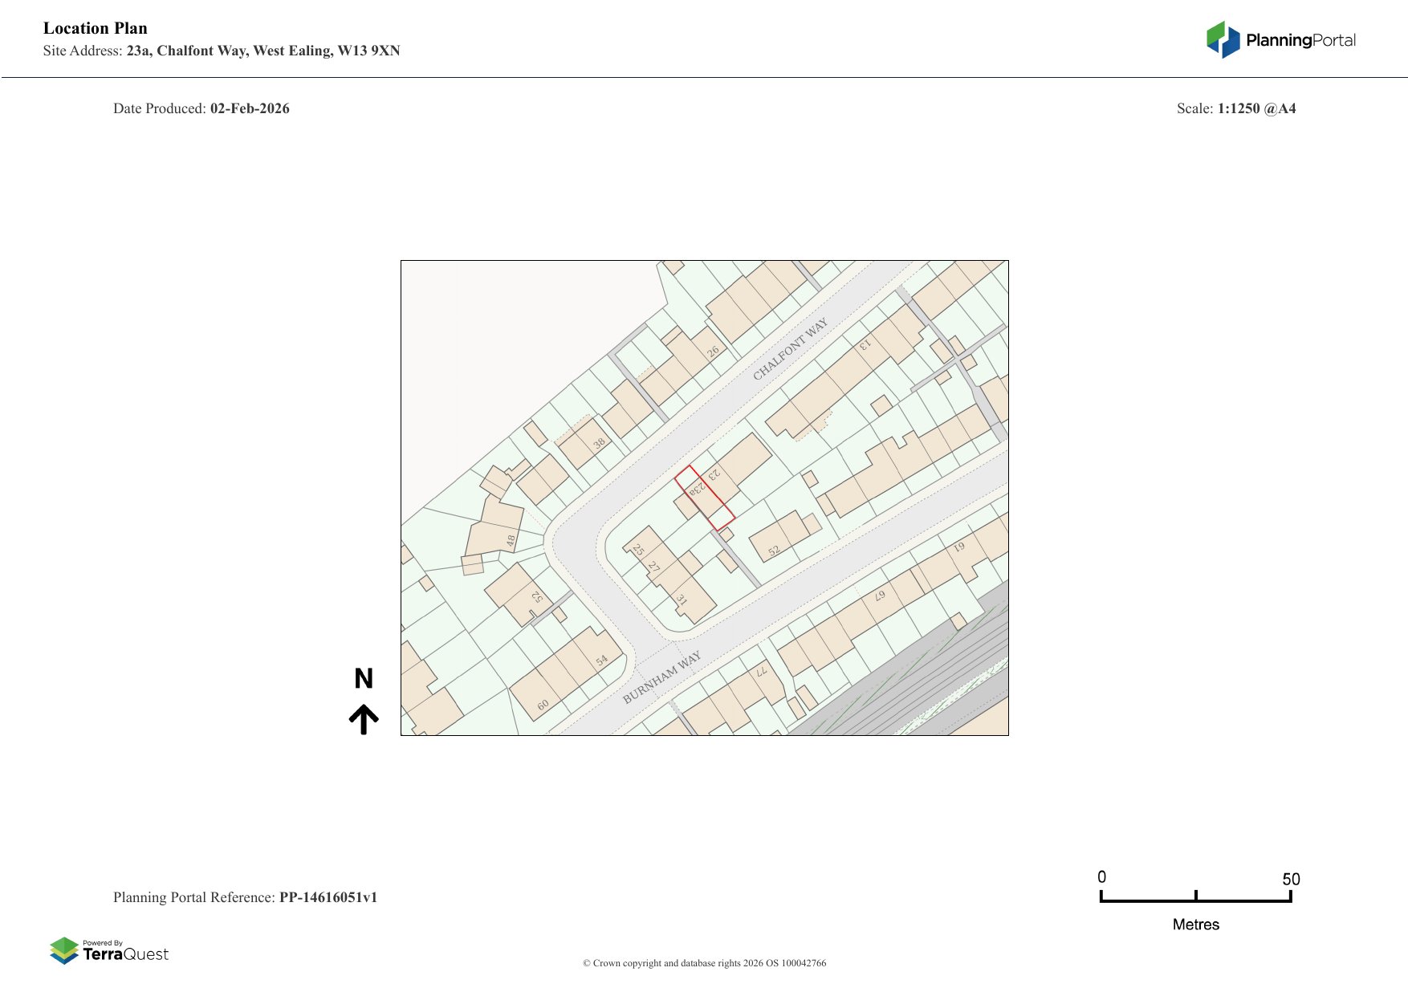Click the PlanningPortal logo icon
The height and width of the screenshot is (996, 1408).
pos(1223,40)
